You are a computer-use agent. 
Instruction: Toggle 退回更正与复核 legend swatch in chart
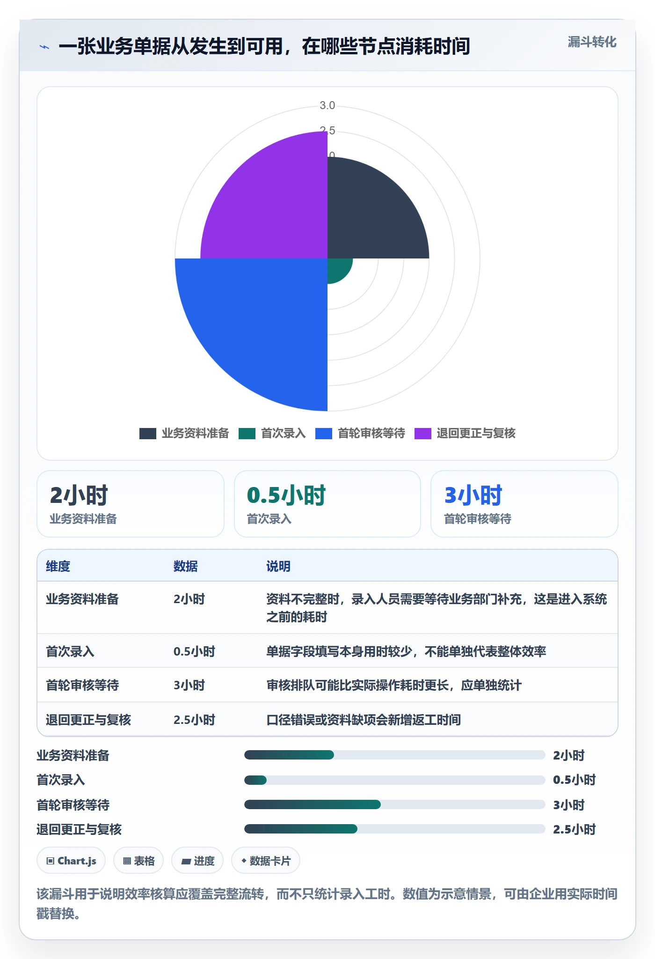point(423,434)
